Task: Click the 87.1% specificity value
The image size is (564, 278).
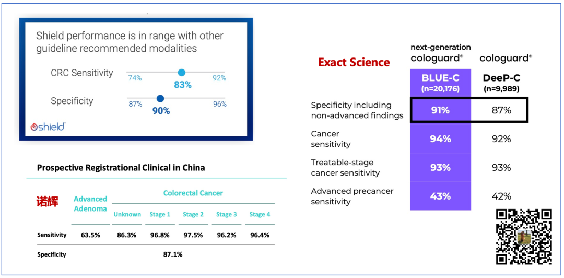Action: (173, 254)
